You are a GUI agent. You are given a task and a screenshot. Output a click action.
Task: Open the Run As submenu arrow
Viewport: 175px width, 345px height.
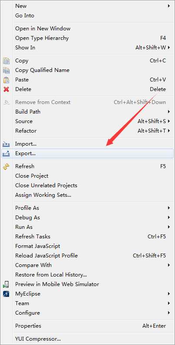point(169,227)
